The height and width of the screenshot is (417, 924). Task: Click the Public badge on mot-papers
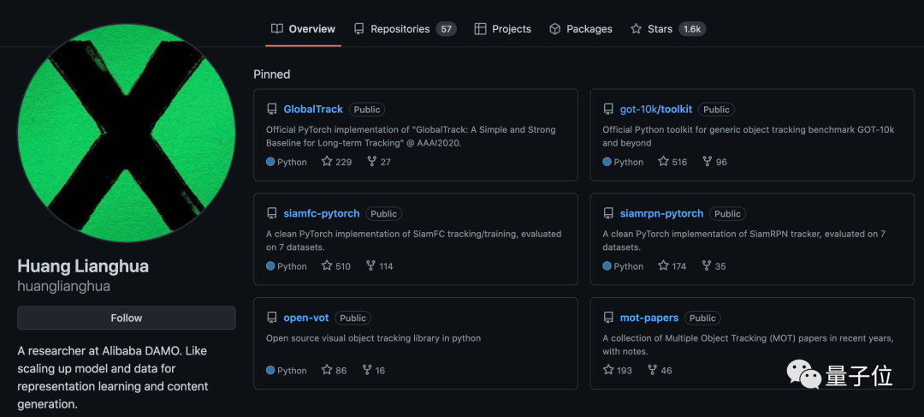[x=702, y=319]
